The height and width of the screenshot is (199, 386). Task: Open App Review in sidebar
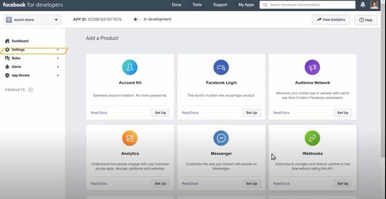[x=21, y=75]
